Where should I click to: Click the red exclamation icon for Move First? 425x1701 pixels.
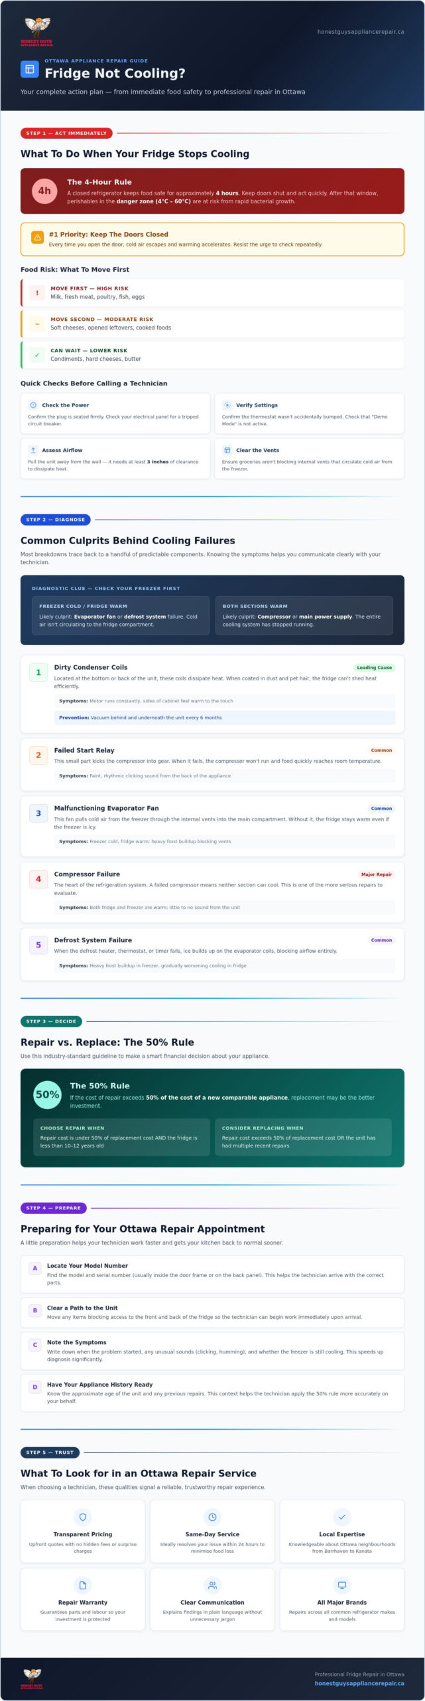tap(37, 292)
